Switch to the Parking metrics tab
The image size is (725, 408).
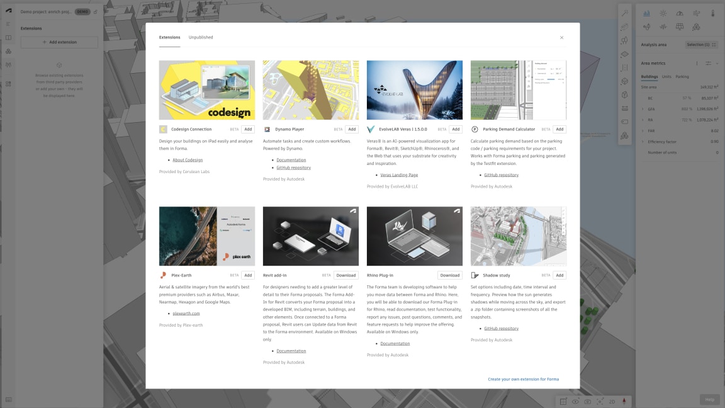click(x=682, y=77)
